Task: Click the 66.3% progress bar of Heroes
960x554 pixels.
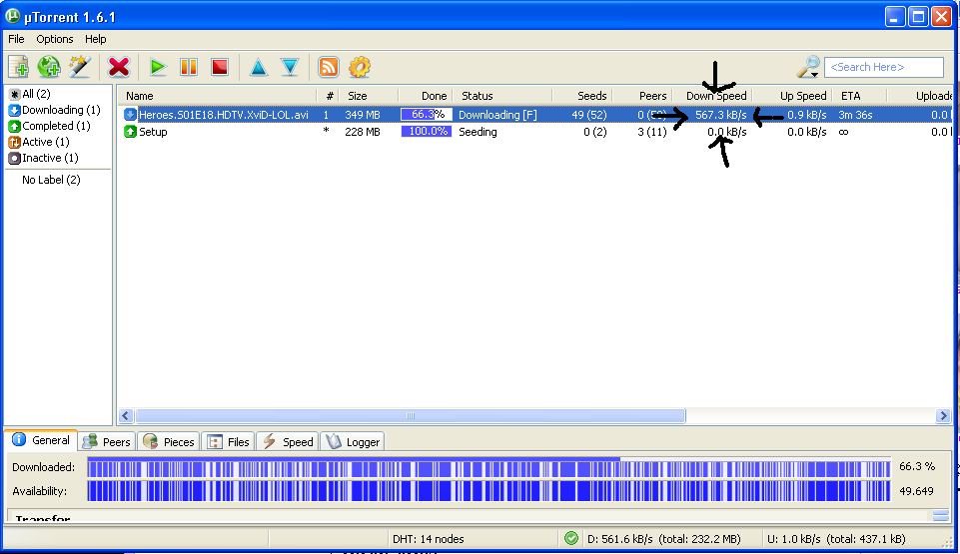Action: 427,115
